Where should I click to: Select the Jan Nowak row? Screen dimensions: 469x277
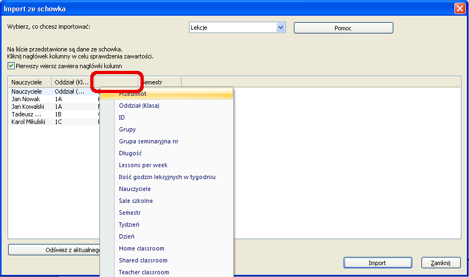click(x=26, y=99)
